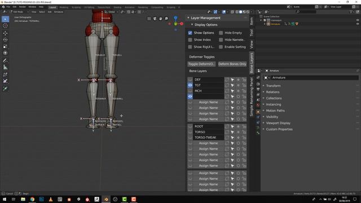The height and width of the screenshot is (203, 361).
Task: Click the blue Z axis gizmo ball
Action: click(x=175, y=17)
